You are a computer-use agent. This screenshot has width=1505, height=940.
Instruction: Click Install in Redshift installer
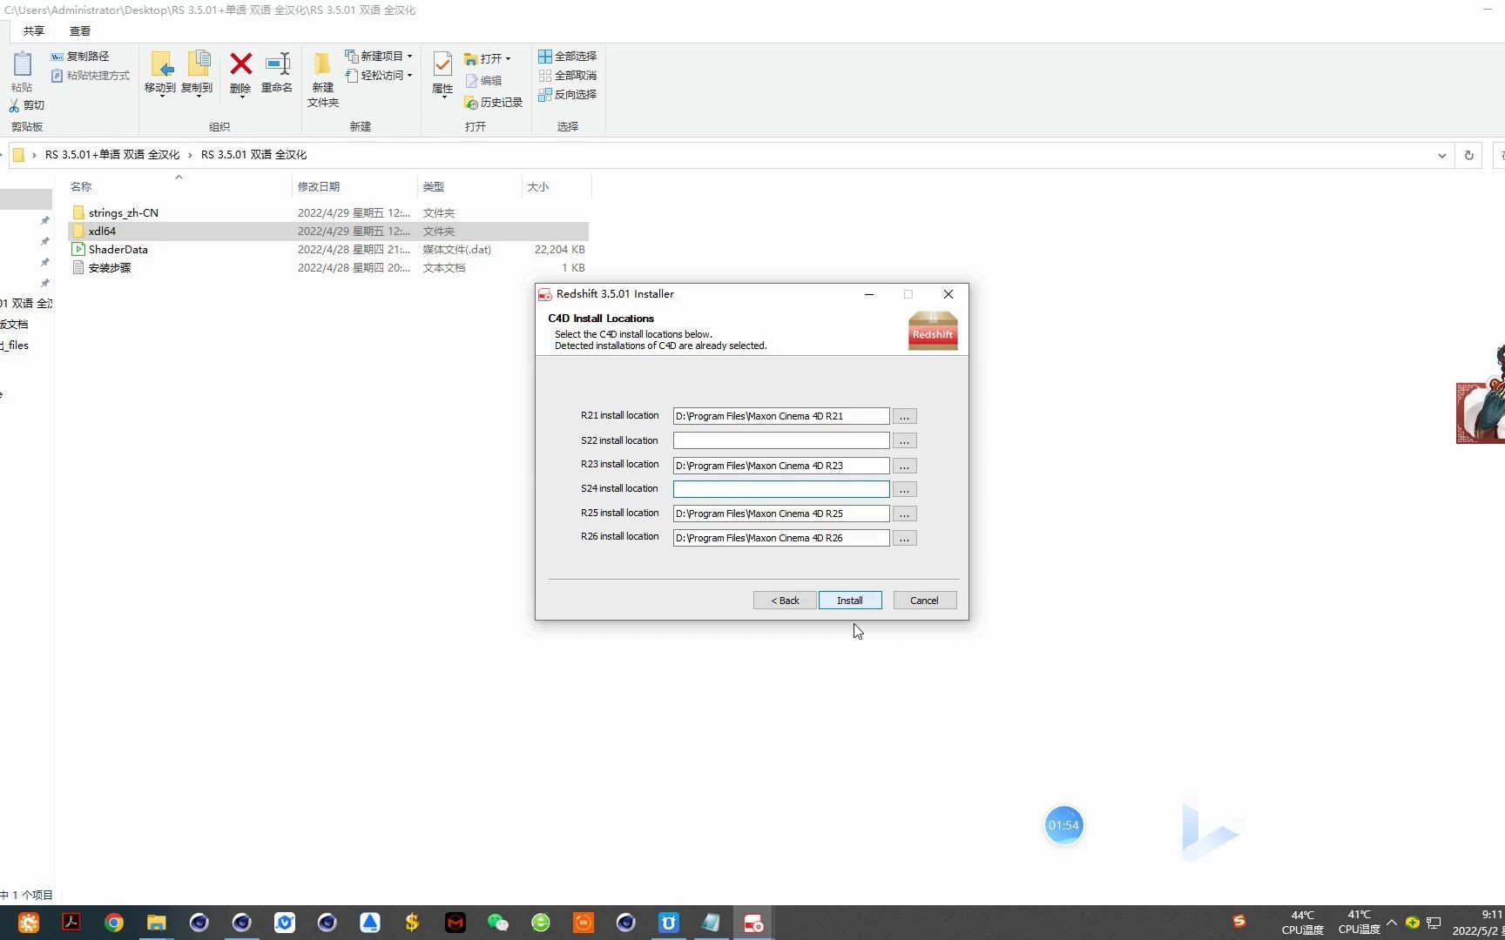[x=850, y=601]
